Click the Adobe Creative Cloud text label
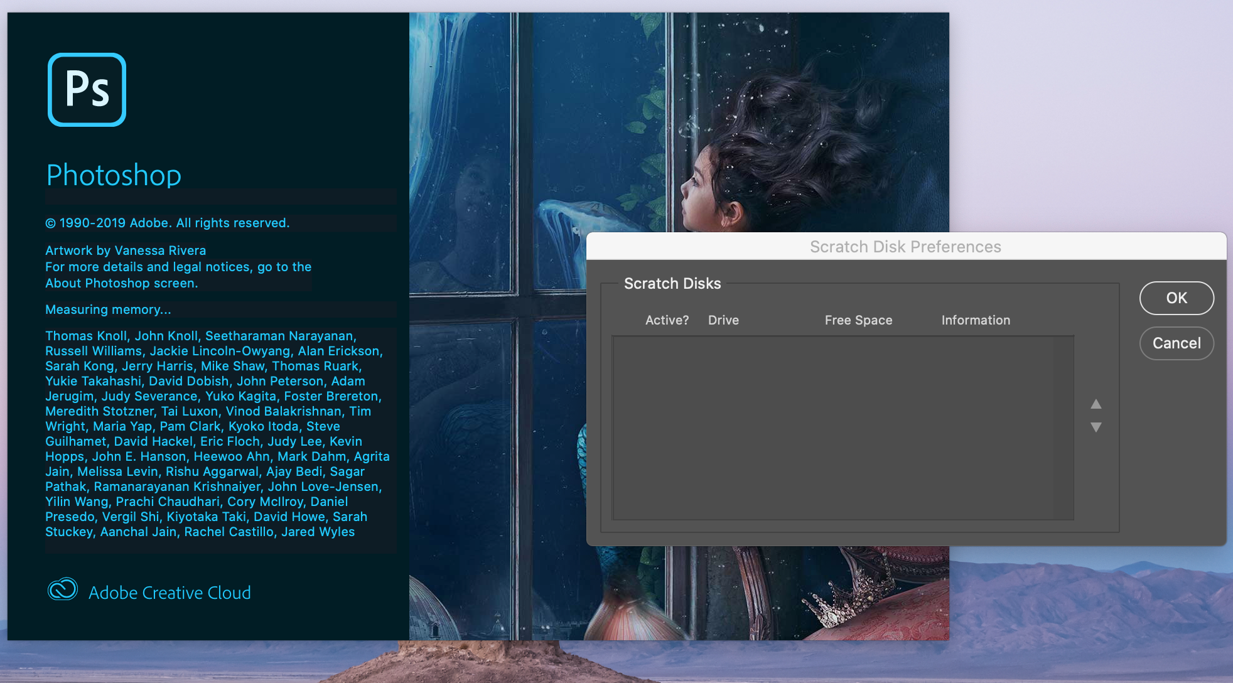 [170, 592]
